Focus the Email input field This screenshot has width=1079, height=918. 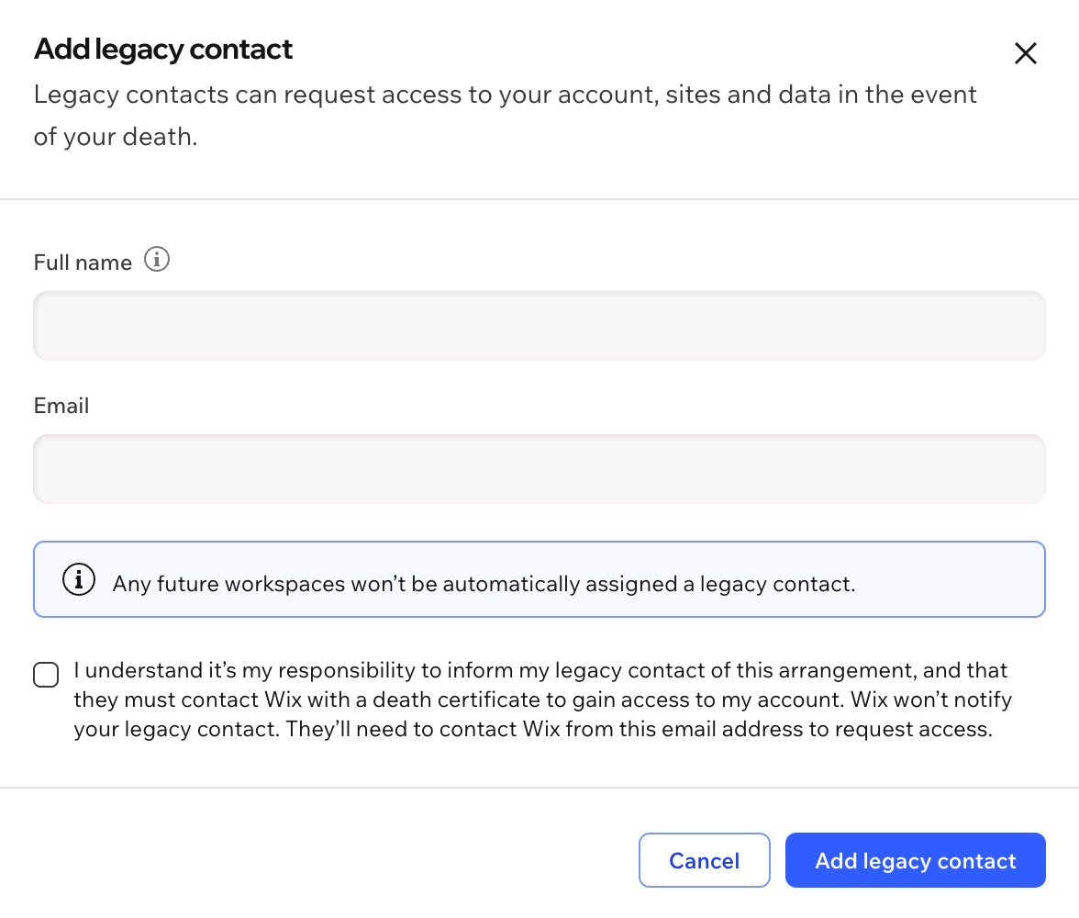click(539, 469)
